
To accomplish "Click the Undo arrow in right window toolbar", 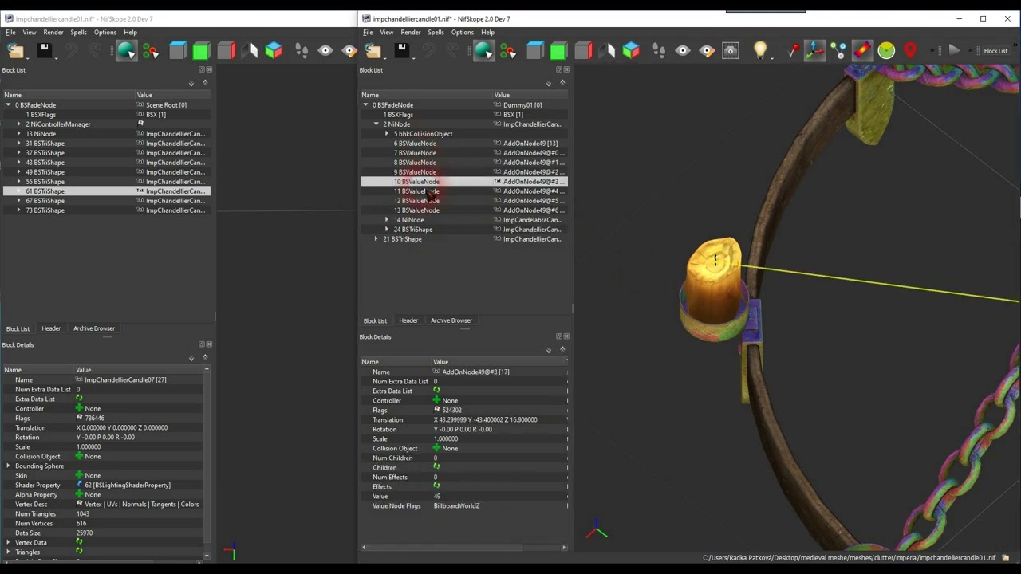I will (429, 51).
